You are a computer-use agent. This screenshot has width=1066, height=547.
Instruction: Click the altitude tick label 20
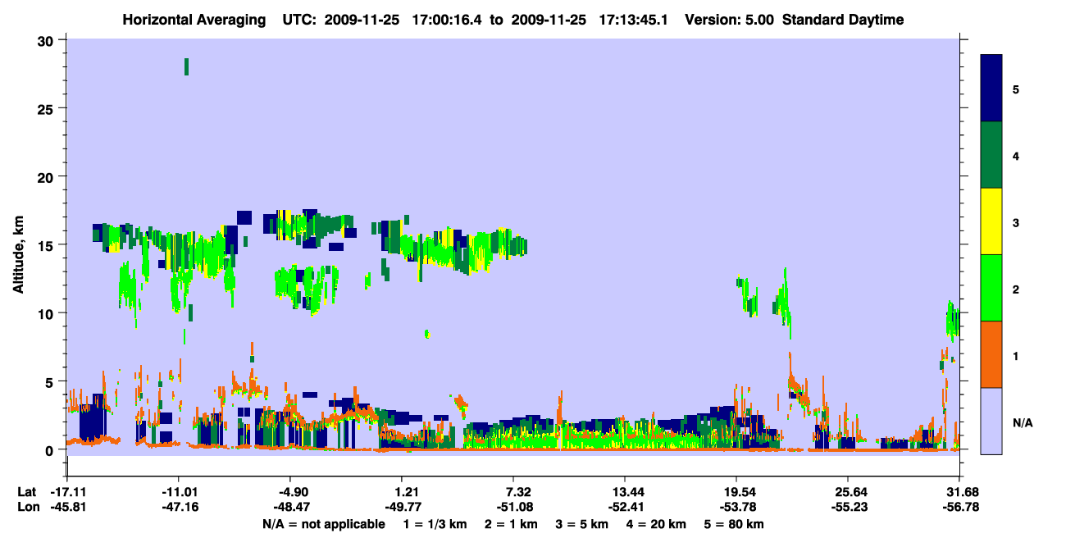click(48, 176)
